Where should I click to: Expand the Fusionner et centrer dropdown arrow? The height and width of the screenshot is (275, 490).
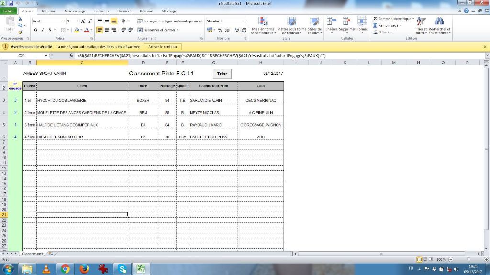[x=178, y=30]
